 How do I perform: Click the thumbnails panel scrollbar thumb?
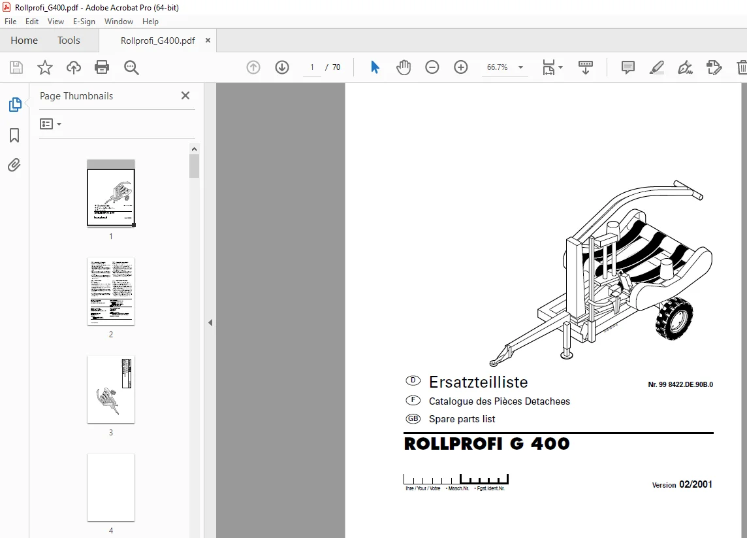coord(194,165)
